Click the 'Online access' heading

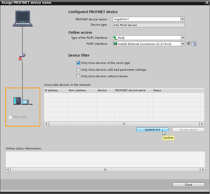[80, 32]
